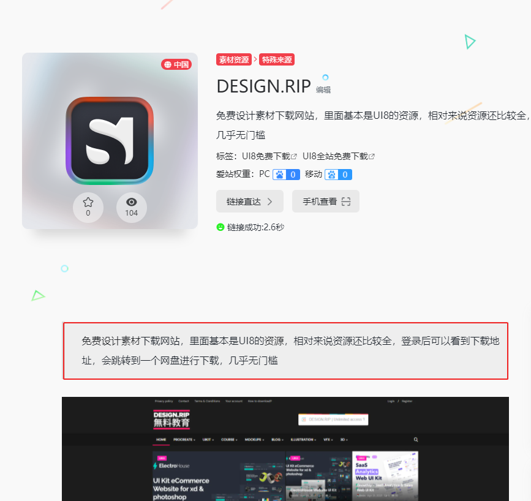
Task: Click the highlighted description paragraph box
Action: click(285, 351)
